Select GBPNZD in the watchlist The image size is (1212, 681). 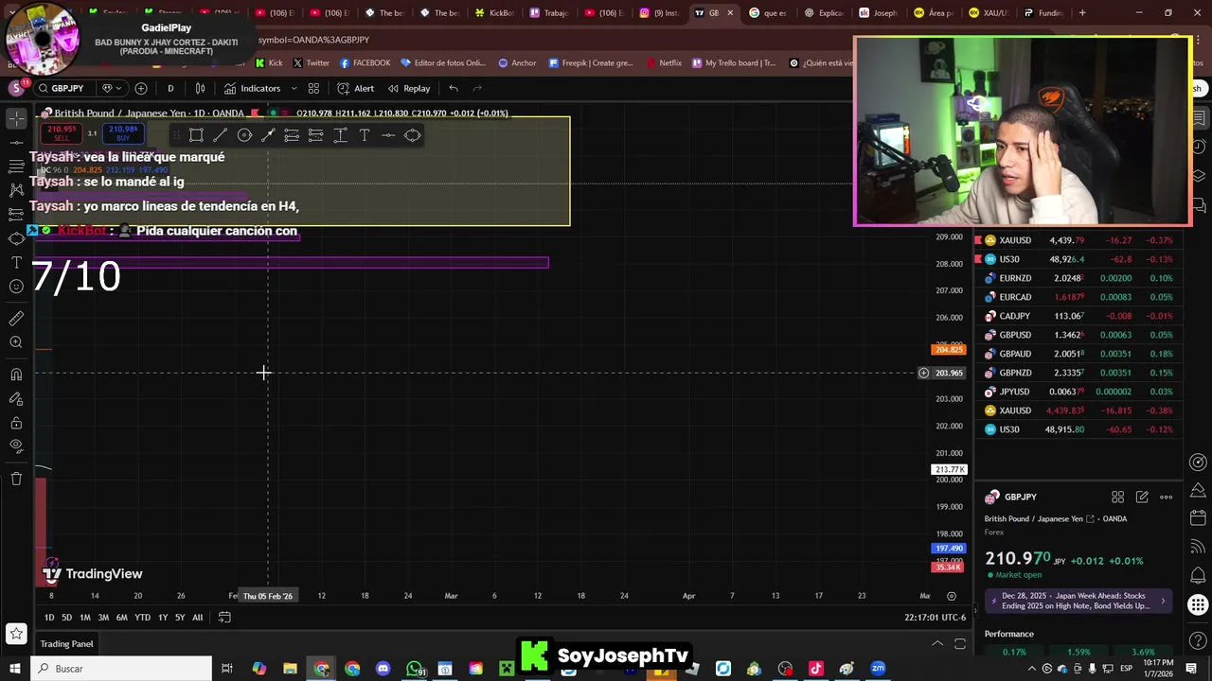[x=1078, y=373]
